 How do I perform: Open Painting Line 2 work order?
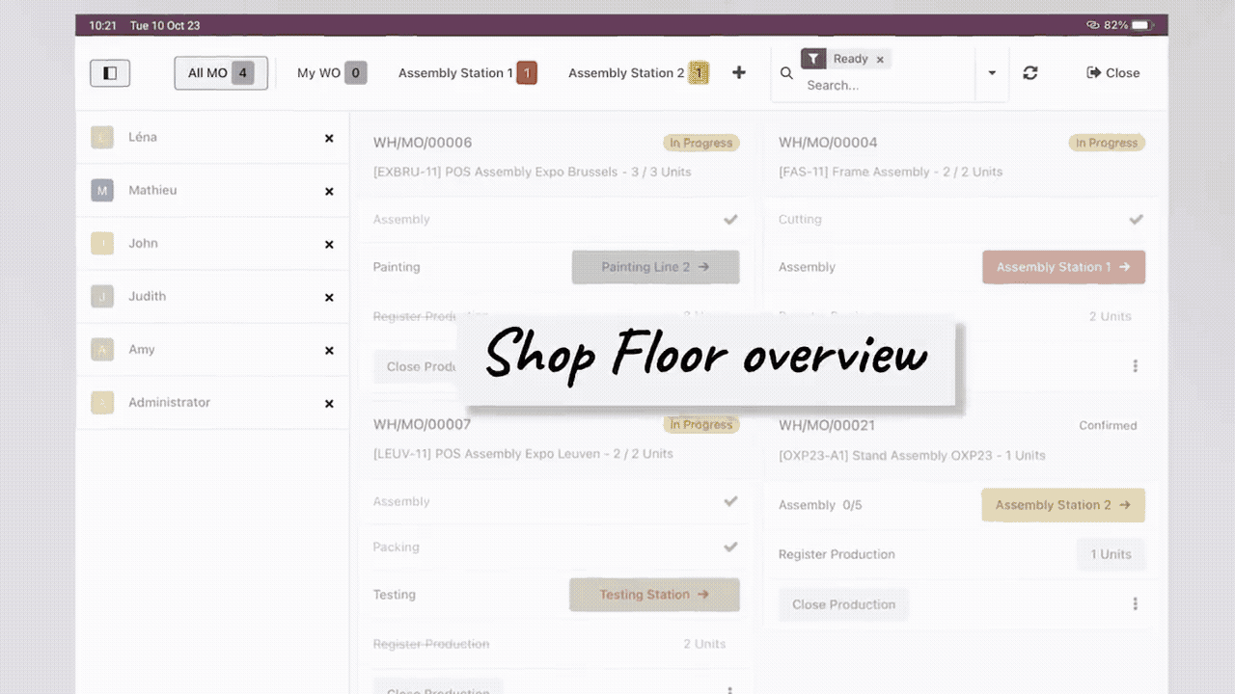(x=655, y=267)
